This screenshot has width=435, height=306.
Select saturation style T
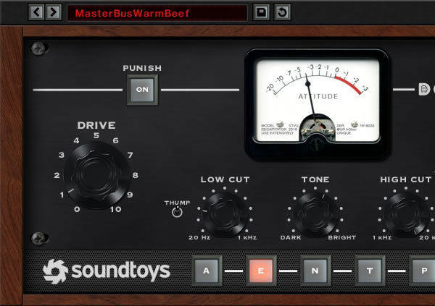tap(370, 271)
